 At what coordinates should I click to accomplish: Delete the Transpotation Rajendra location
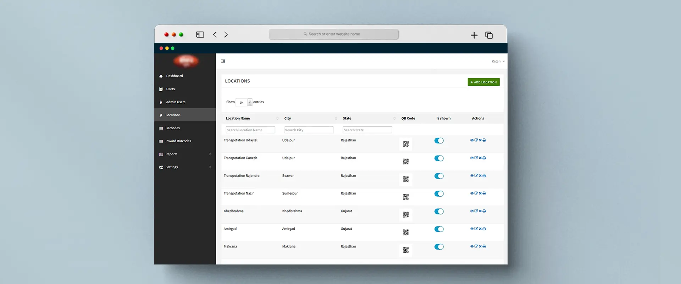click(x=480, y=176)
